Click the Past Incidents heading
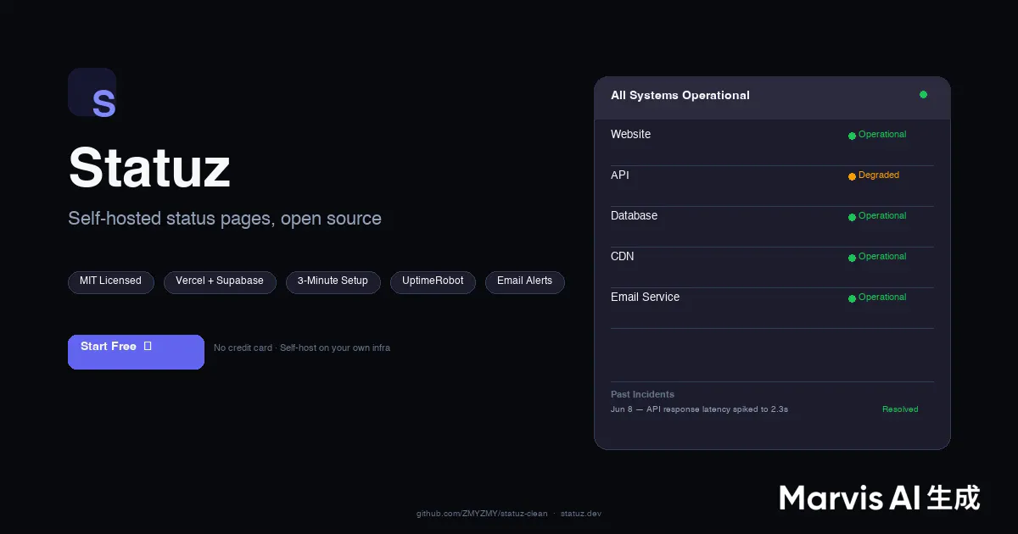Screen dimensions: 1018x534 (x=642, y=394)
